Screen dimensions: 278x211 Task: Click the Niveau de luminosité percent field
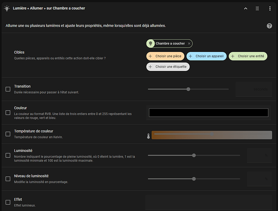(x=259, y=179)
